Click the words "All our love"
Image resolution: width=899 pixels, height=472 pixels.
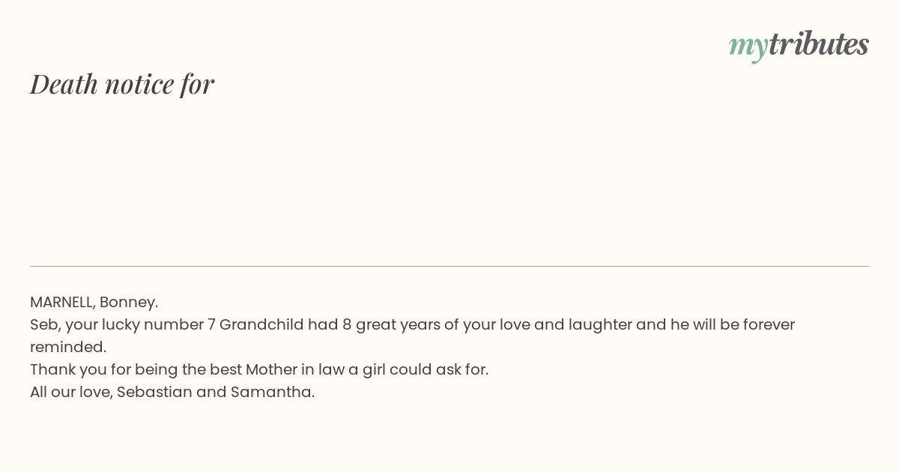(70, 392)
